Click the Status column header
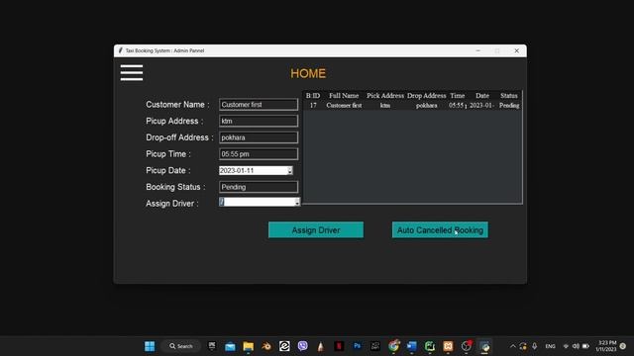Screen dimensions: 634x356 508,96
